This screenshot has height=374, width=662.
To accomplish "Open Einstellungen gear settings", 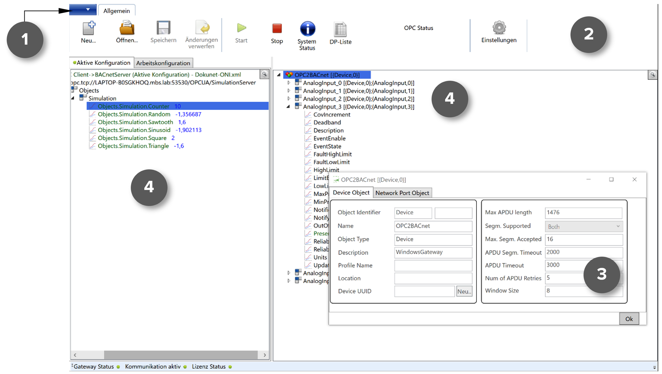I will pos(499,28).
